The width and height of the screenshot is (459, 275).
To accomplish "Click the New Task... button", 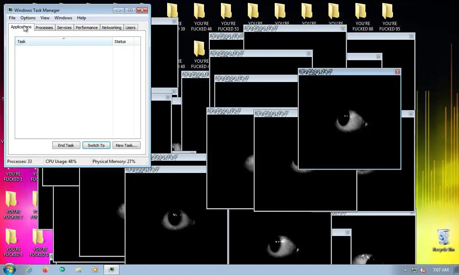I will point(126,145).
